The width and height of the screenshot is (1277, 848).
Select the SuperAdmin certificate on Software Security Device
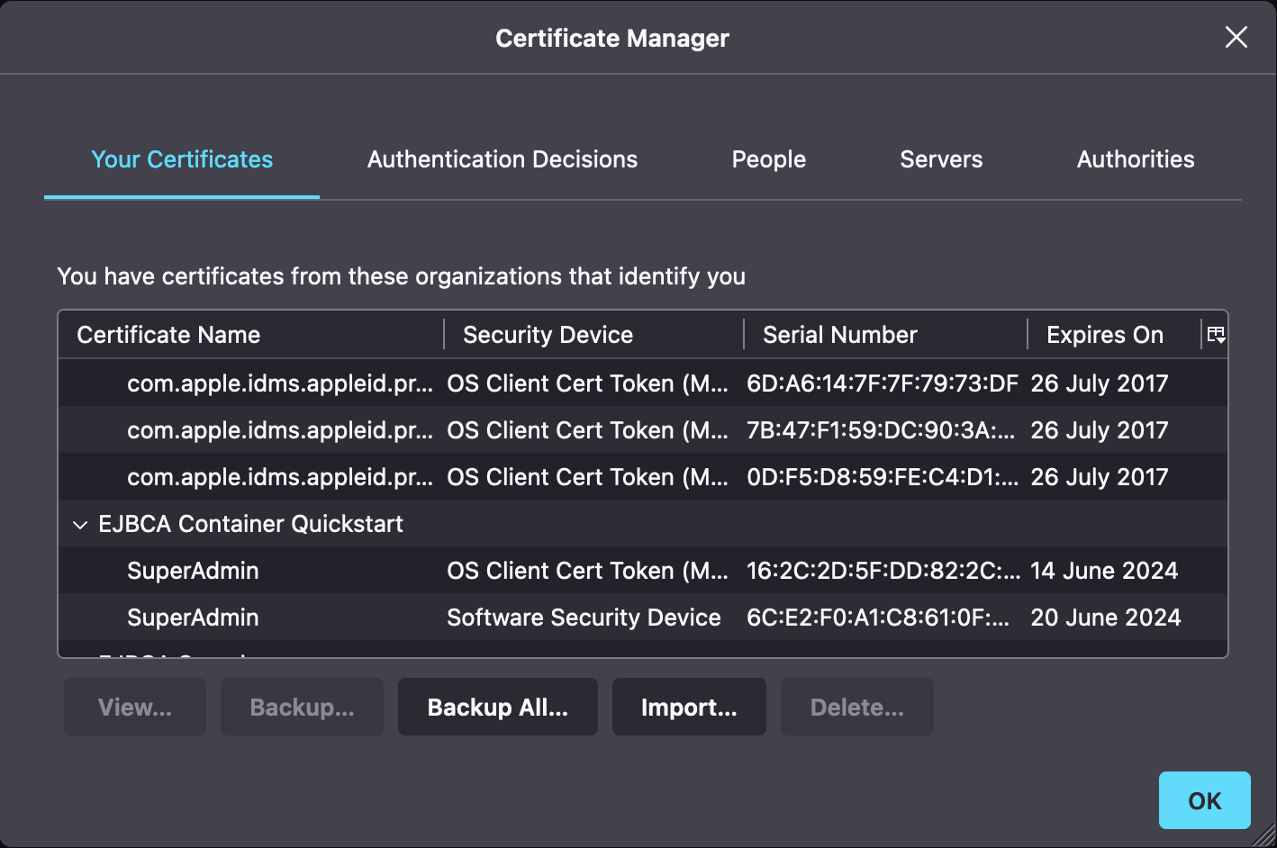[360, 618]
